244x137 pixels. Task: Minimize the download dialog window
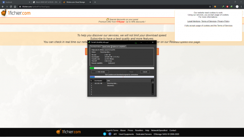click(x=141, y=42)
